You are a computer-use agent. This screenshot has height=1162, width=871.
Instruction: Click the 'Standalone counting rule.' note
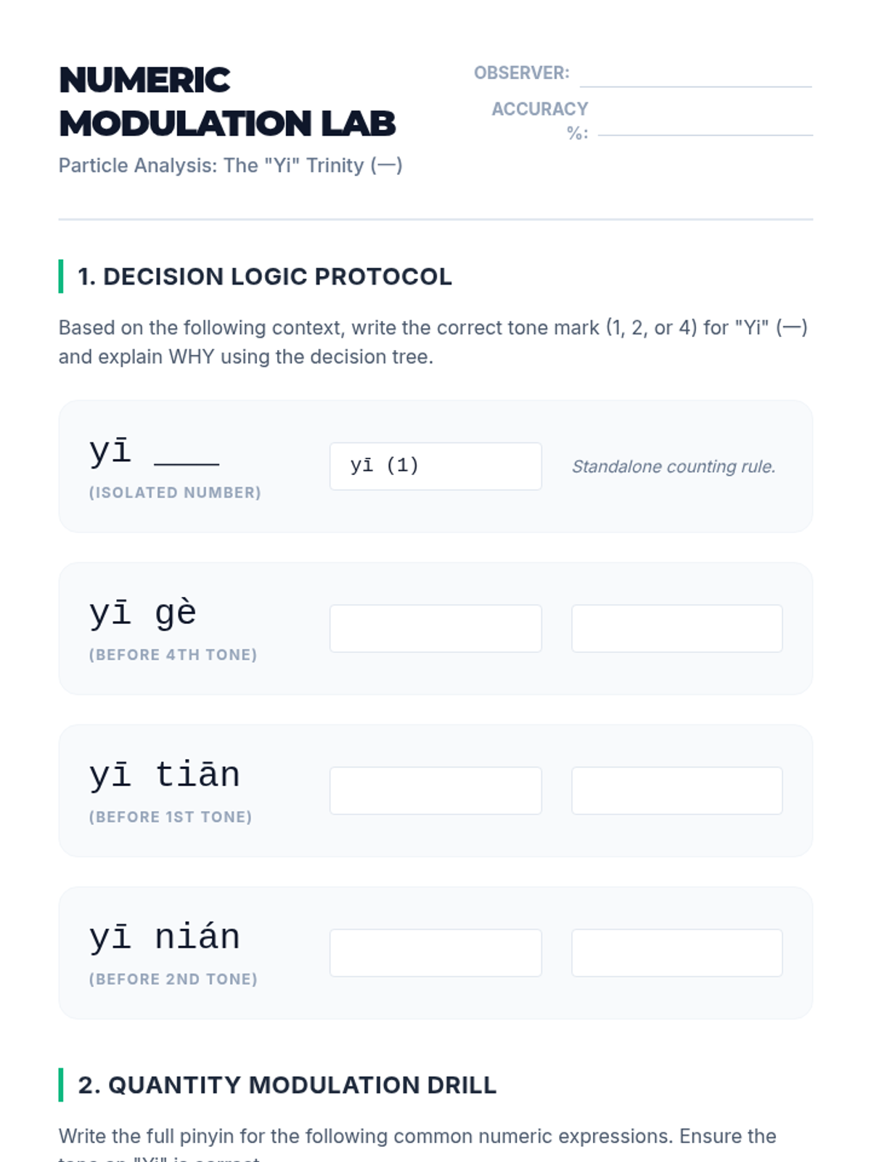click(674, 466)
